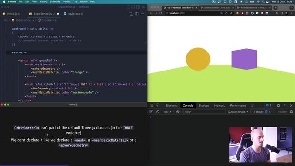Toggle the primary sidebar layout icon in the VS Code title bar
Image resolution: width=295 pixels, height=166 pixels.
[128, 7]
